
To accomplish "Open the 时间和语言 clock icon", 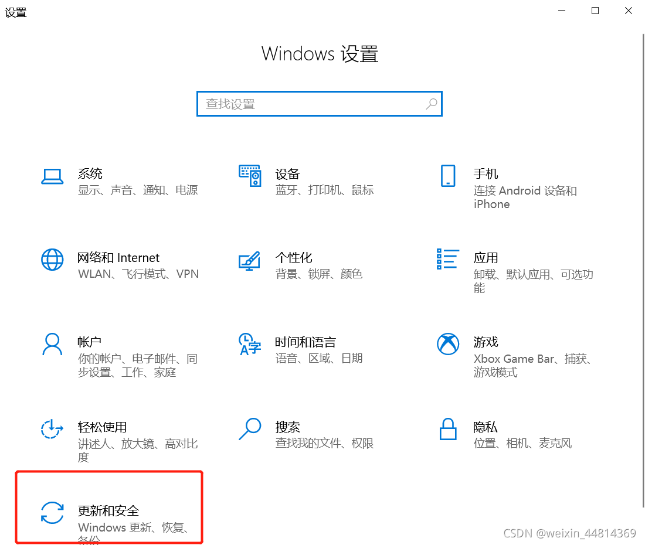I will pos(250,344).
